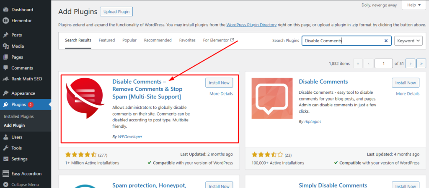The height and width of the screenshot is (188, 429).
Task: Click the Upload Plugin button
Action: click(x=116, y=12)
